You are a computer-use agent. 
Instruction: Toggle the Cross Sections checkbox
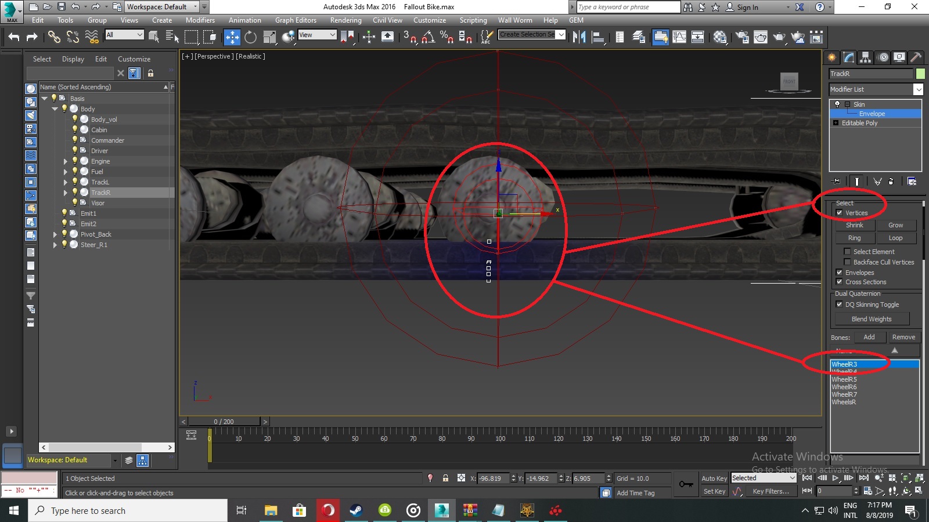tap(839, 282)
